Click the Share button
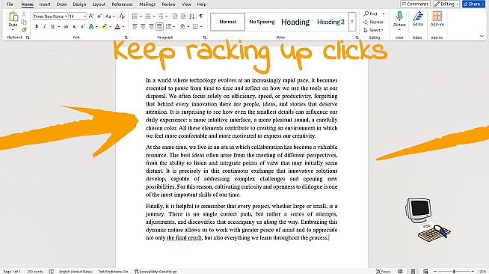Screen dimensions: 489x274 click(473, 4)
